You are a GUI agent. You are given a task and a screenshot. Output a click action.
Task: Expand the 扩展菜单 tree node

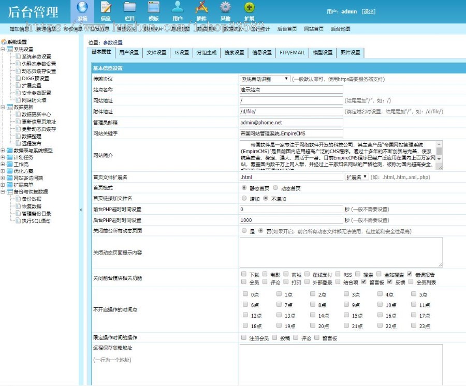click(x=3, y=185)
